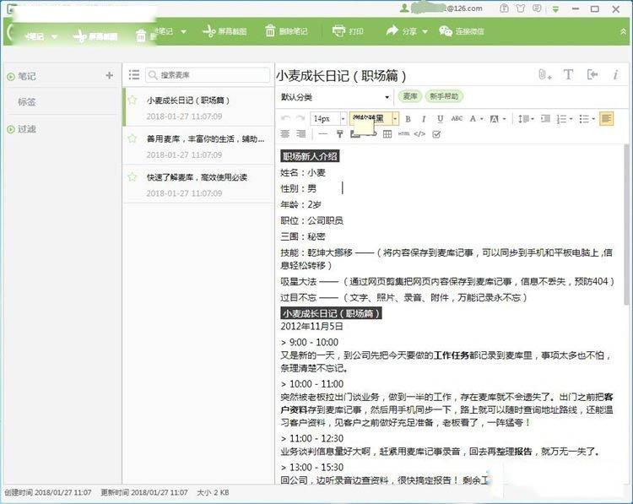Open the font family dropdown arrow
This screenshot has width=633, height=504.
coord(395,119)
